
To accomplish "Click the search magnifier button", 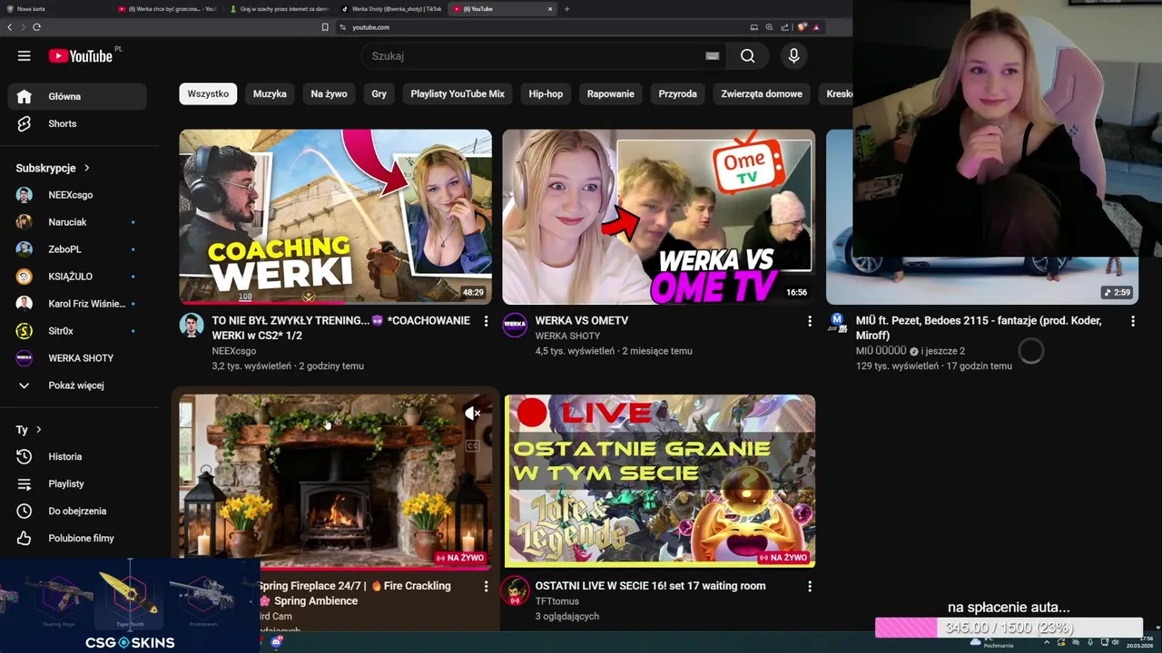I will [x=747, y=56].
